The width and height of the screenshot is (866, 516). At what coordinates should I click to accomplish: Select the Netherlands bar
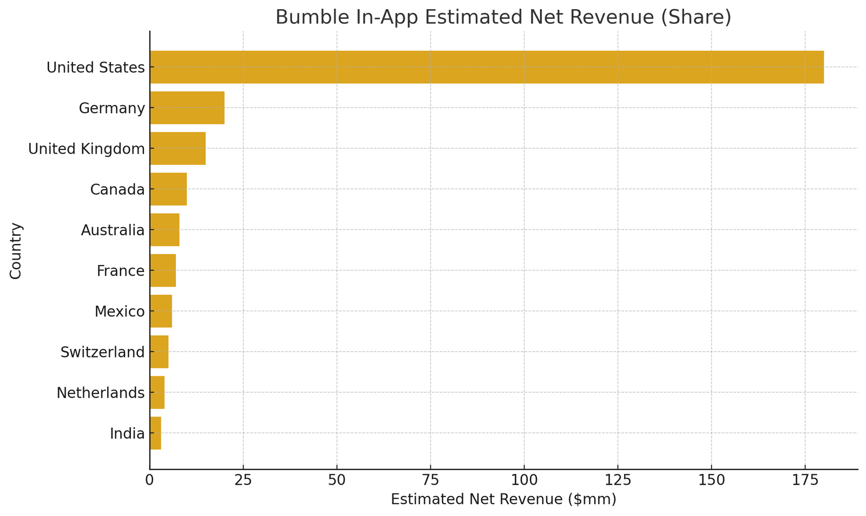[157, 392]
